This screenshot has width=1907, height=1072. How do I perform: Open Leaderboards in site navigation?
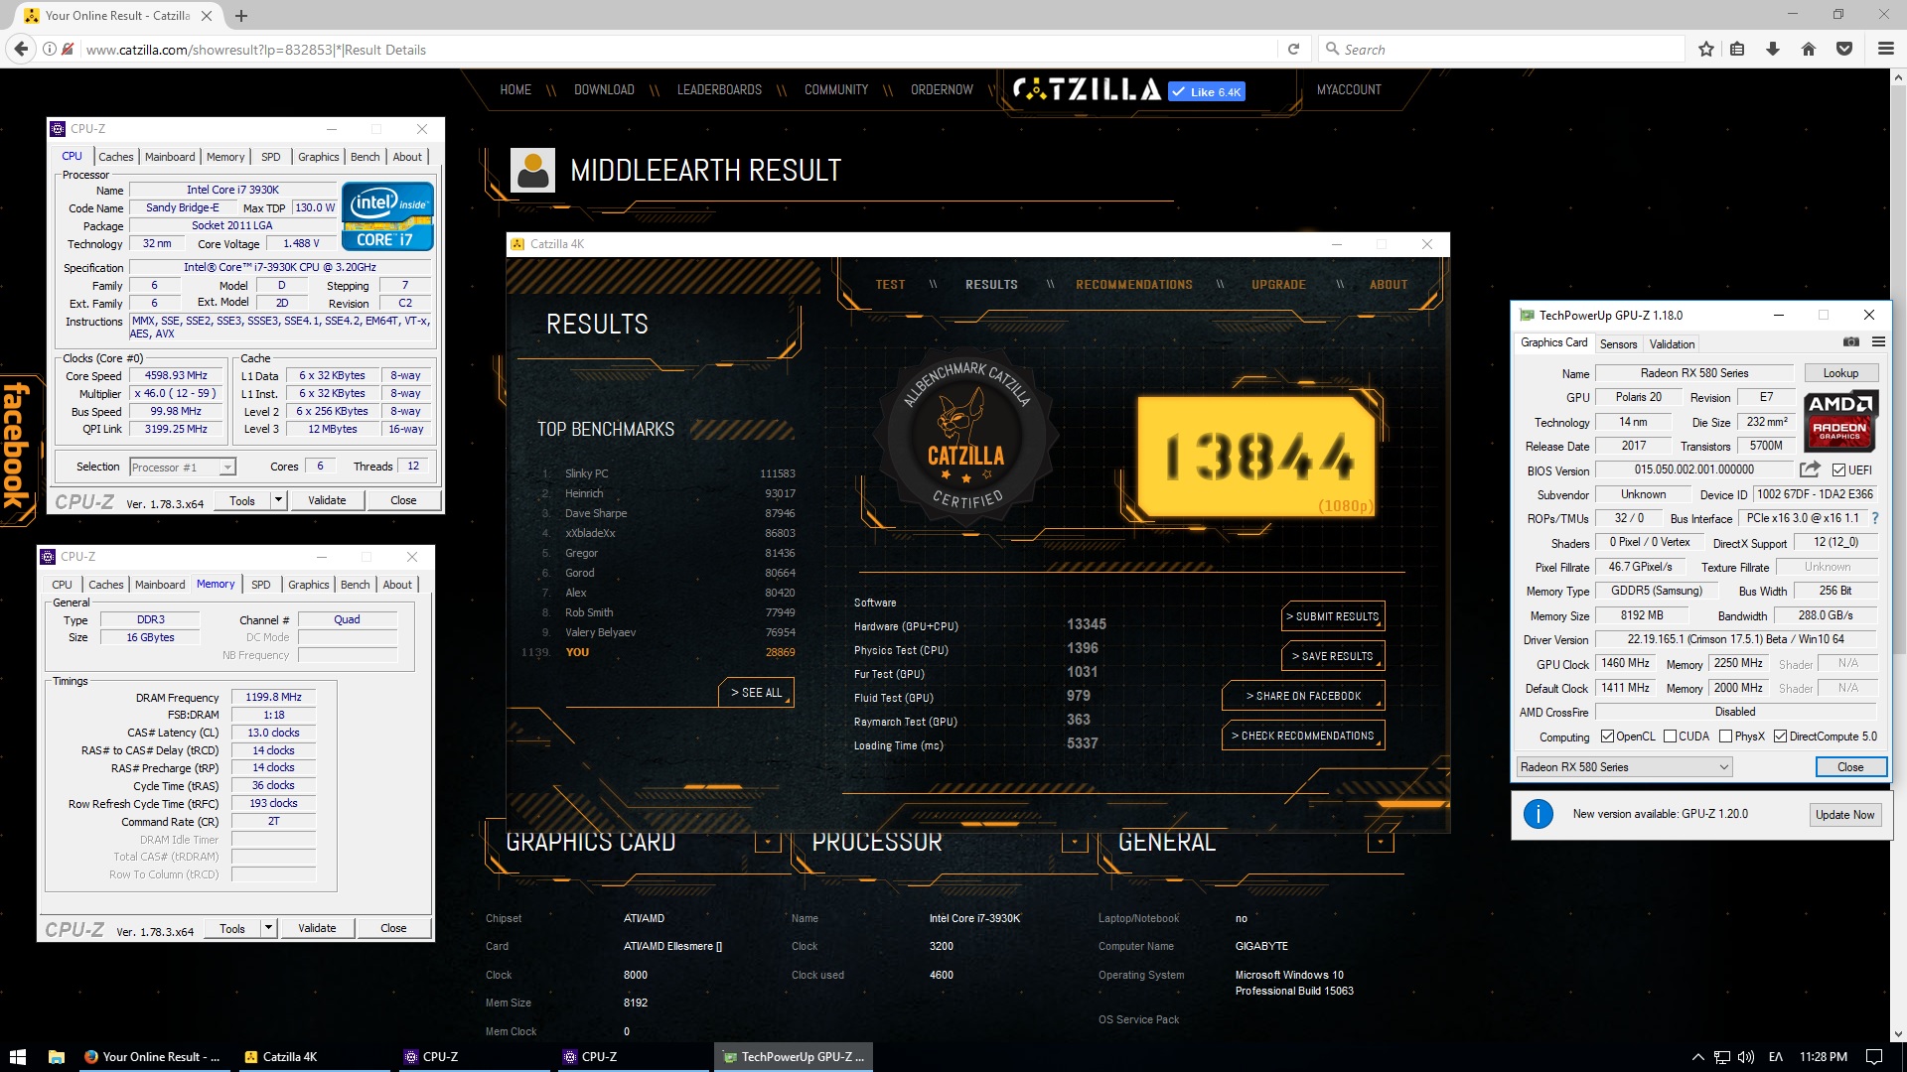click(719, 90)
